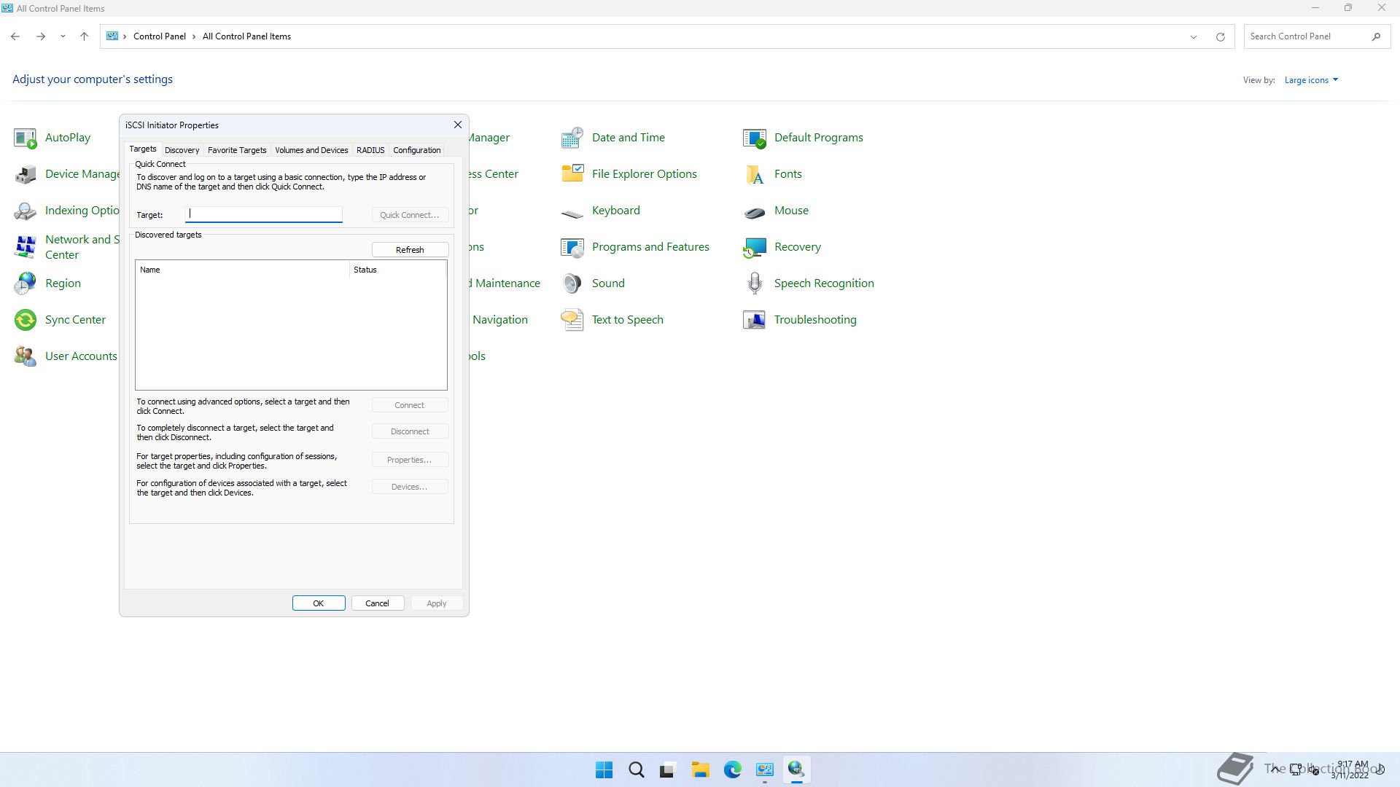The height and width of the screenshot is (787, 1400).
Task: Open Task View on taskbar
Action: [668, 770]
